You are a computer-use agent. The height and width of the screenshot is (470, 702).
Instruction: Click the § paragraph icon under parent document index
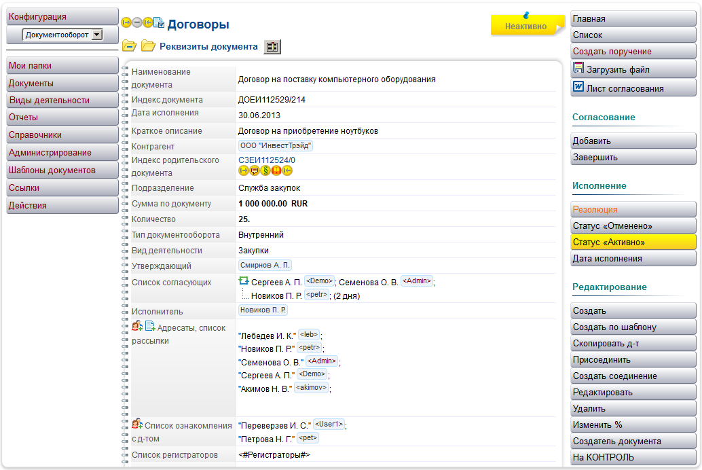click(x=265, y=170)
